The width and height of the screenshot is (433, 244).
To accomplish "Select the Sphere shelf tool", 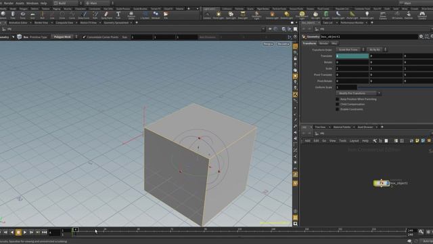I will click(x=3, y=15).
